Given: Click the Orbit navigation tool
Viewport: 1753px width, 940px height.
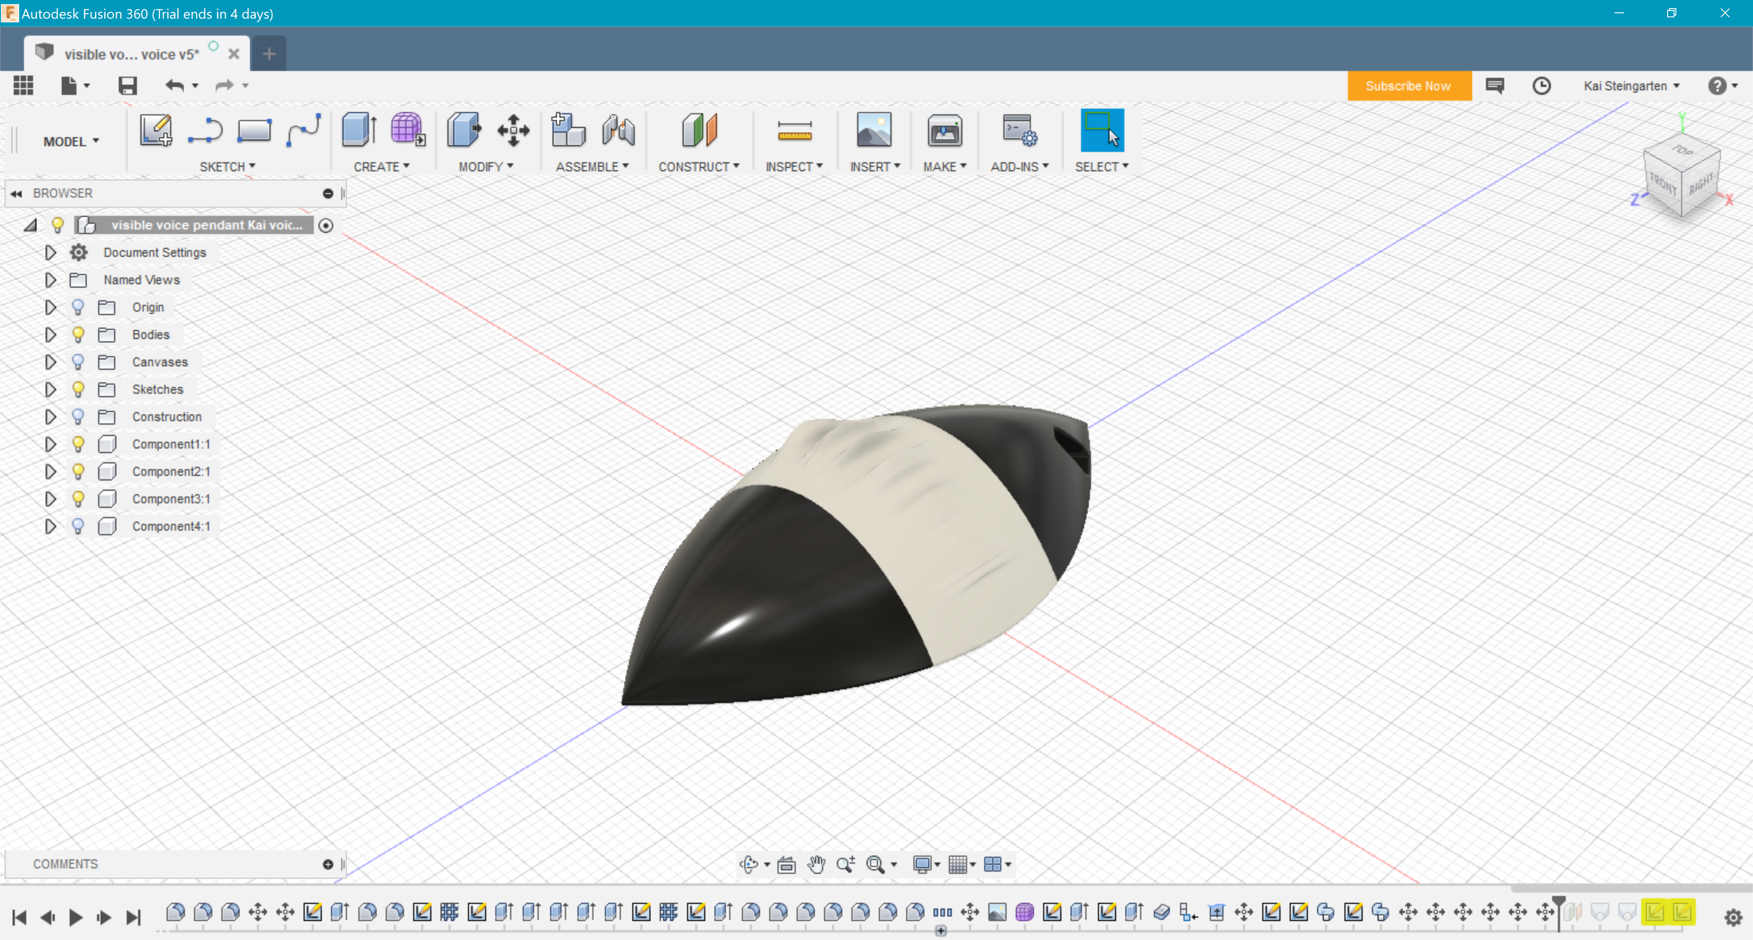Looking at the screenshot, I should [749, 864].
